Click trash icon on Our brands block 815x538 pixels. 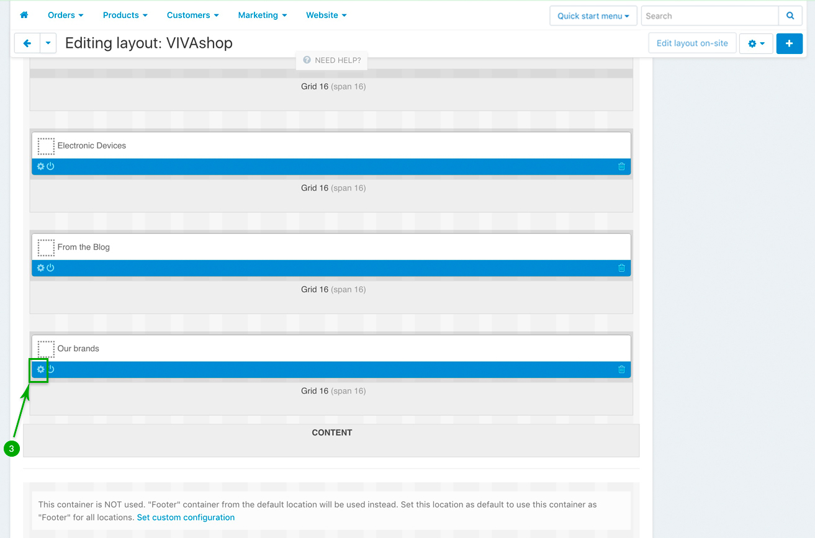click(621, 370)
